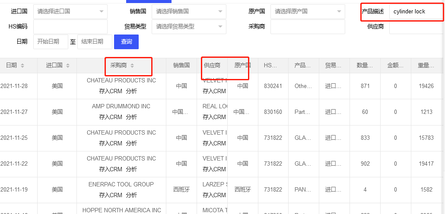This screenshot has height=214, width=445.
Task: Click buyer name ENERPAC TOOL GROUP
Action: [121, 185]
